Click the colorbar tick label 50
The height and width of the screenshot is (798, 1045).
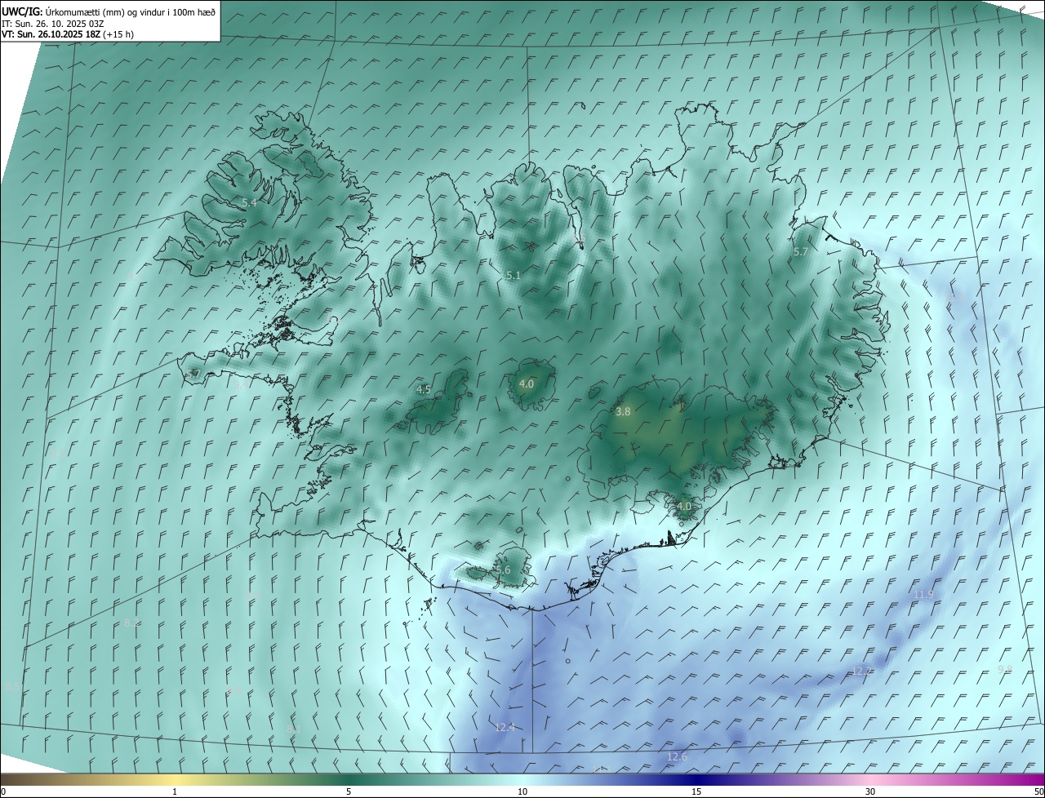1038,791
